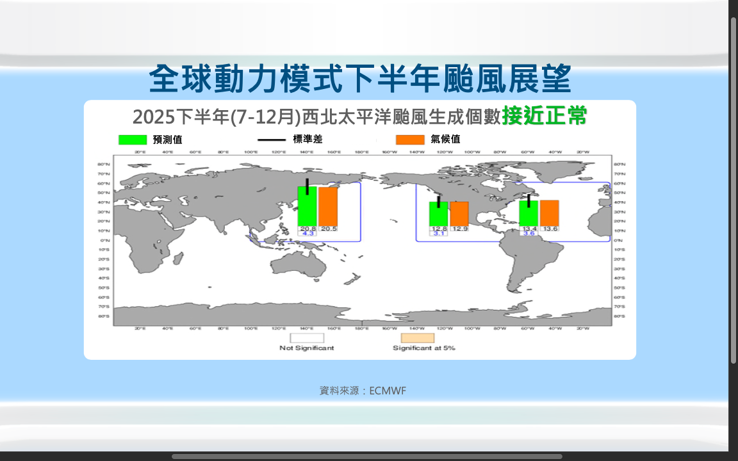This screenshot has width=738, height=461.
Task: Click the green text 接近正常
Action: 545,116
